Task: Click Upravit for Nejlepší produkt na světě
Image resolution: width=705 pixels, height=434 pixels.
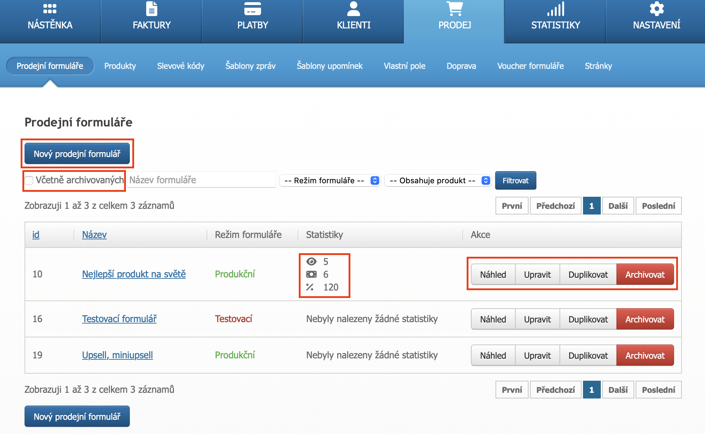Action: tap(537, 274)
